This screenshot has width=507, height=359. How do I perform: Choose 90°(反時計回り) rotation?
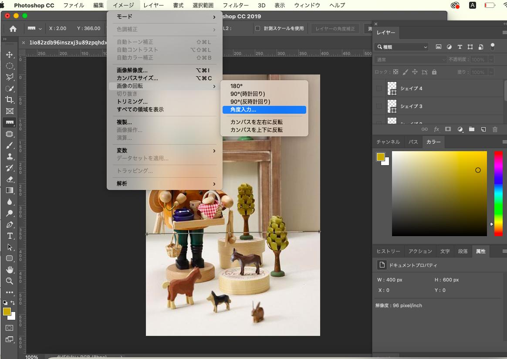pos(264,102)
